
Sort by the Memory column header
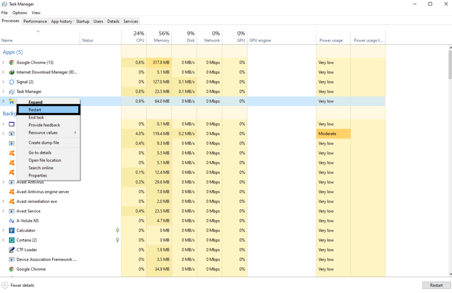tap(159, 37)
